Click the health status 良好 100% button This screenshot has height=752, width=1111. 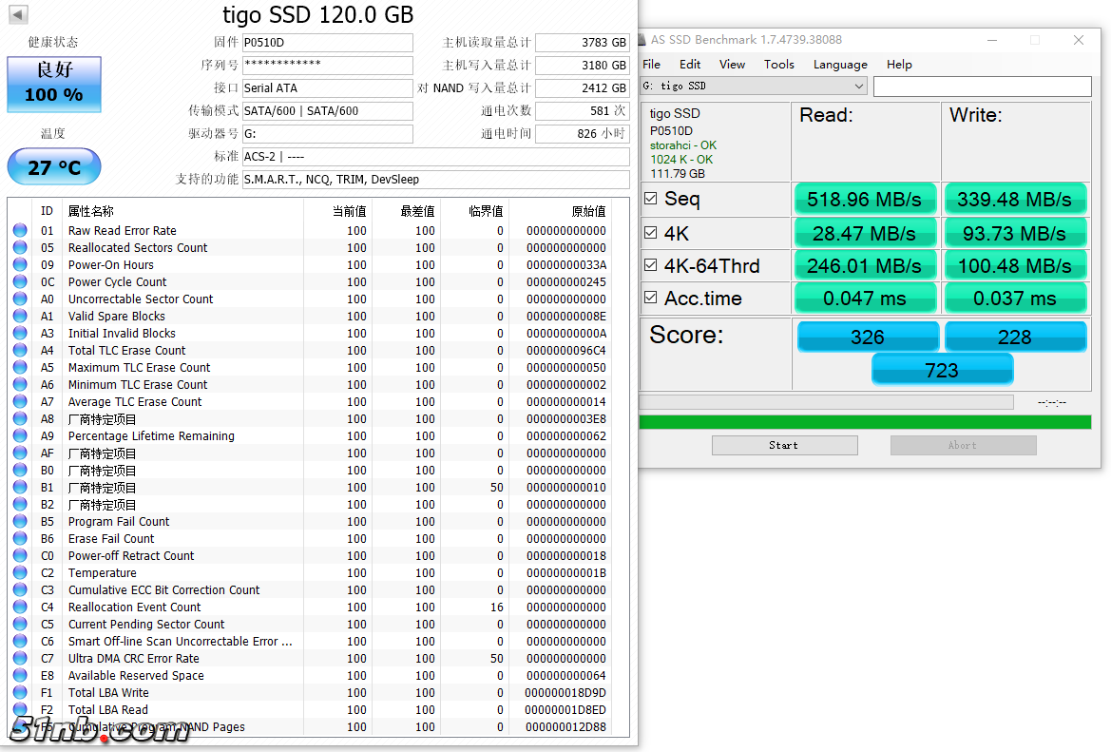click(x=54, y=85)
